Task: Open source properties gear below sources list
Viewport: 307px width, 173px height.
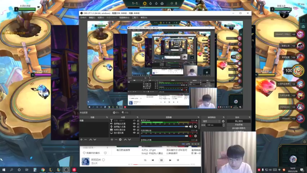Action: (x=120, y=140)
